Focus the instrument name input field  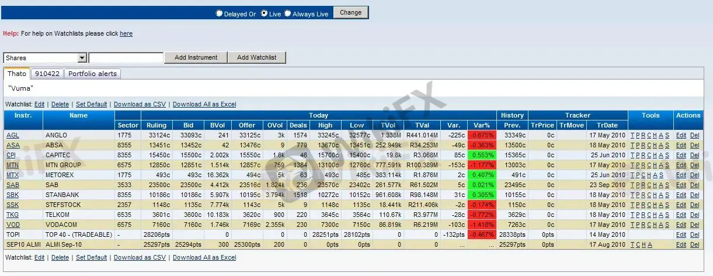point(126,58)
